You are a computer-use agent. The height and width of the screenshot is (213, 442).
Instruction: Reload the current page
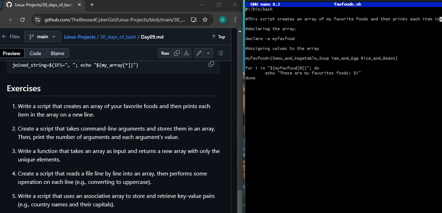pos(23,19)
